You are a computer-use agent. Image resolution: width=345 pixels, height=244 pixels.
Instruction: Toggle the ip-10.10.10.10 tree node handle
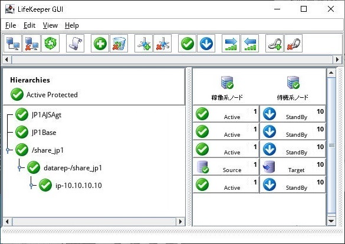[x=31, y=186]
